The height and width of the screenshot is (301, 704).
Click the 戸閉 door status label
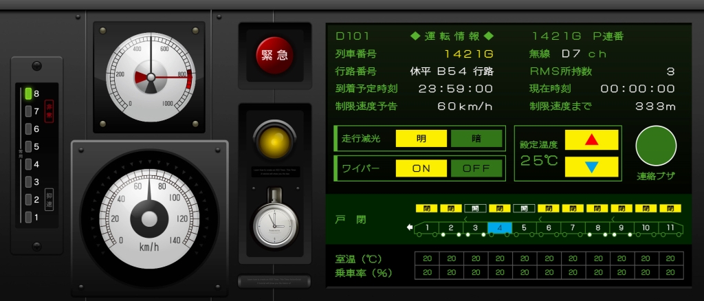[x=351, y=220]
